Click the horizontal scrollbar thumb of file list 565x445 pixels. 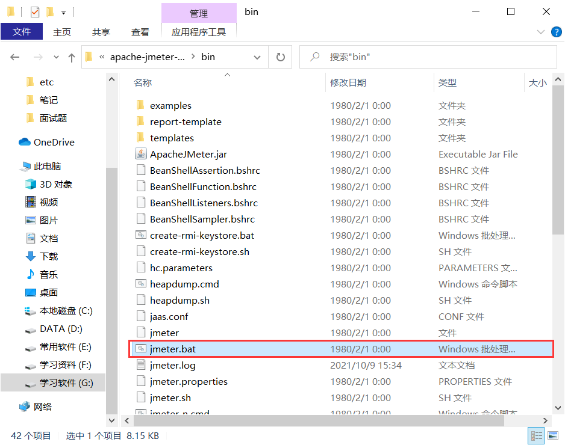coord(319,420)
